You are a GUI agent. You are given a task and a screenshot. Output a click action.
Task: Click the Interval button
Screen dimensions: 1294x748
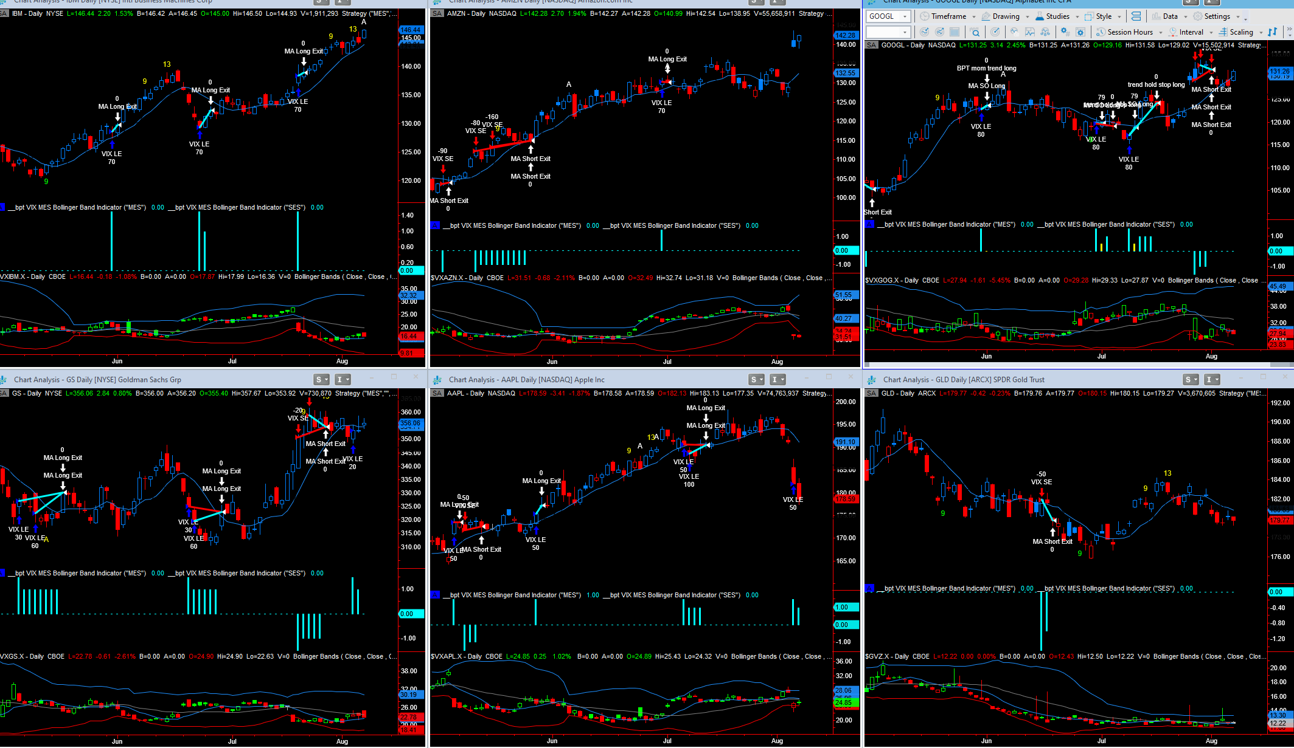tap(1191, 32)
